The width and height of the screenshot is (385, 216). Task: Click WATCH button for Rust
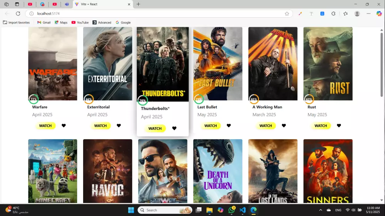(x=321, y=126)
